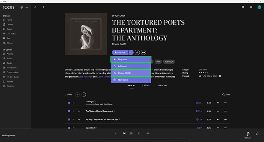Click the HQPlayer zone icon

247,134
